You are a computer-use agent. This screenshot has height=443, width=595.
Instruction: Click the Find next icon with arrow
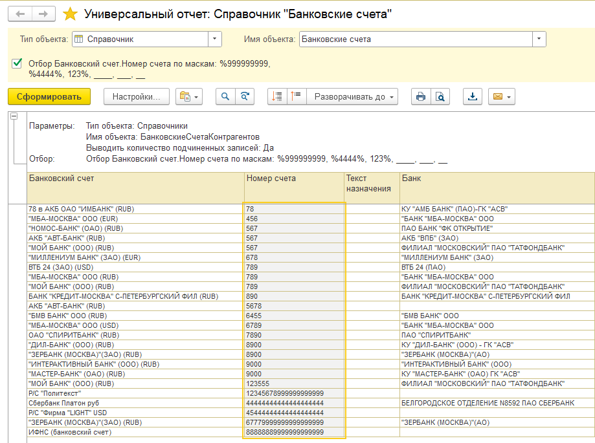pyautogui.click(x=245, y=96)
